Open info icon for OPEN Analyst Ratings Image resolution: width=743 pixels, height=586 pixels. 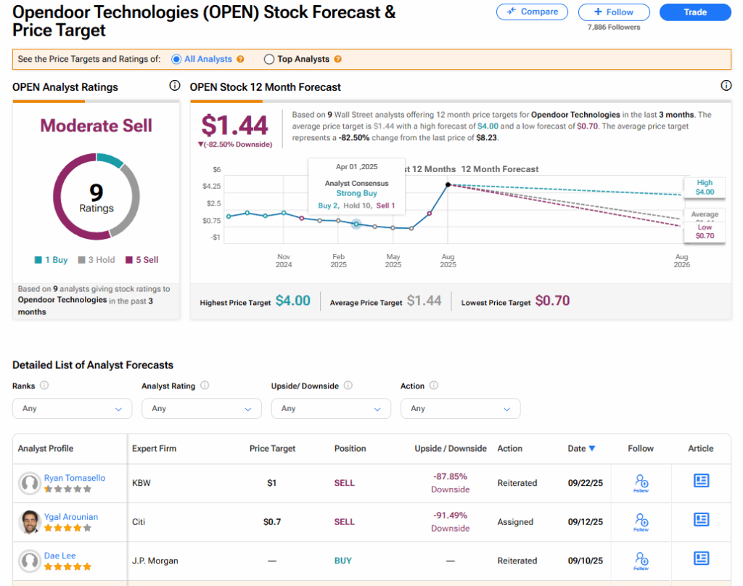175,86
